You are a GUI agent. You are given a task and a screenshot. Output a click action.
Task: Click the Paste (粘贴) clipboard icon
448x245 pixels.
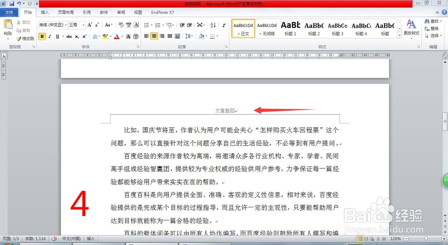(x=8, y=24)
